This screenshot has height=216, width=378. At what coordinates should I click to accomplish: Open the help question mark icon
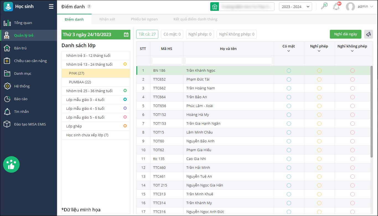(89, 7)
